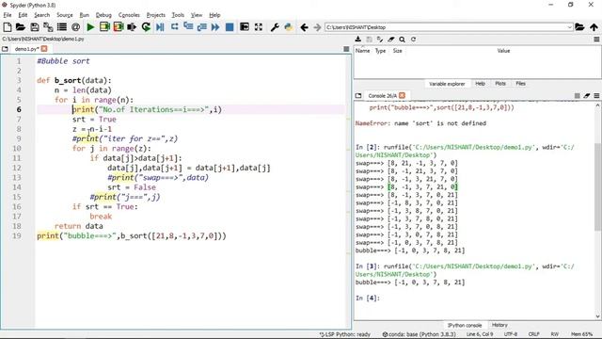
Task: Maximize the current pane
Action: coord(245,27)
